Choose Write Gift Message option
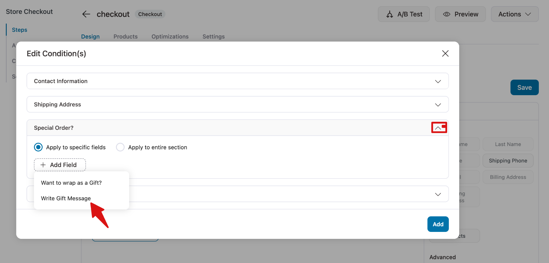This screenshot has width=549, height=263. pyautogui.click(x=66, y=198)
